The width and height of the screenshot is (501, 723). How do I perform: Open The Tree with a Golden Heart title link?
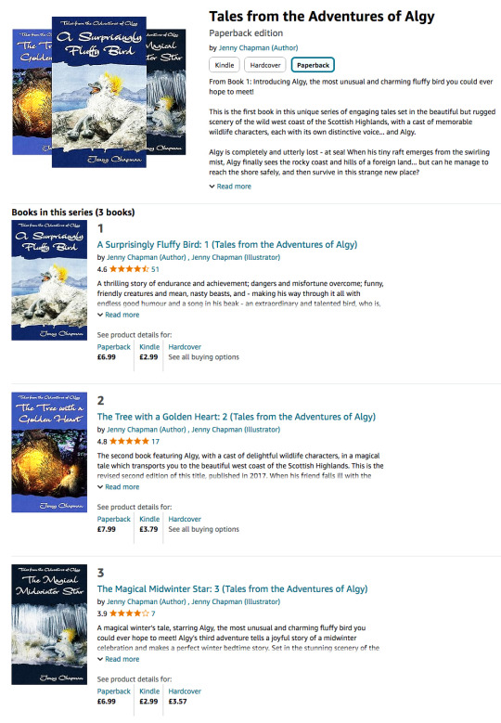237,417
